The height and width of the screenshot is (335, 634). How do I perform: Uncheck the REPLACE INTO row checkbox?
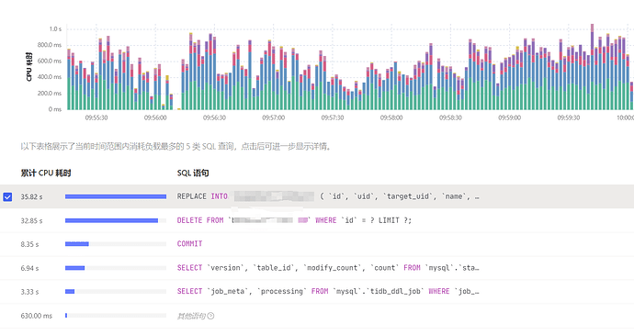click(x=7, y=196)
